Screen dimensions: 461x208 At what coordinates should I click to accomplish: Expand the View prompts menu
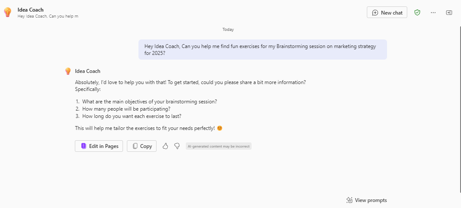(x=366, y=200)
